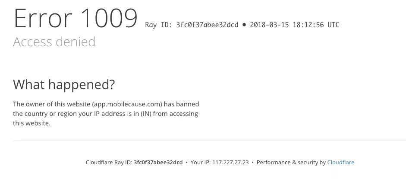Click the timestamp 2018-03-15 18:12:56 UTC
Viewport: 406px width, 179px height.
[x=294, y=25]
